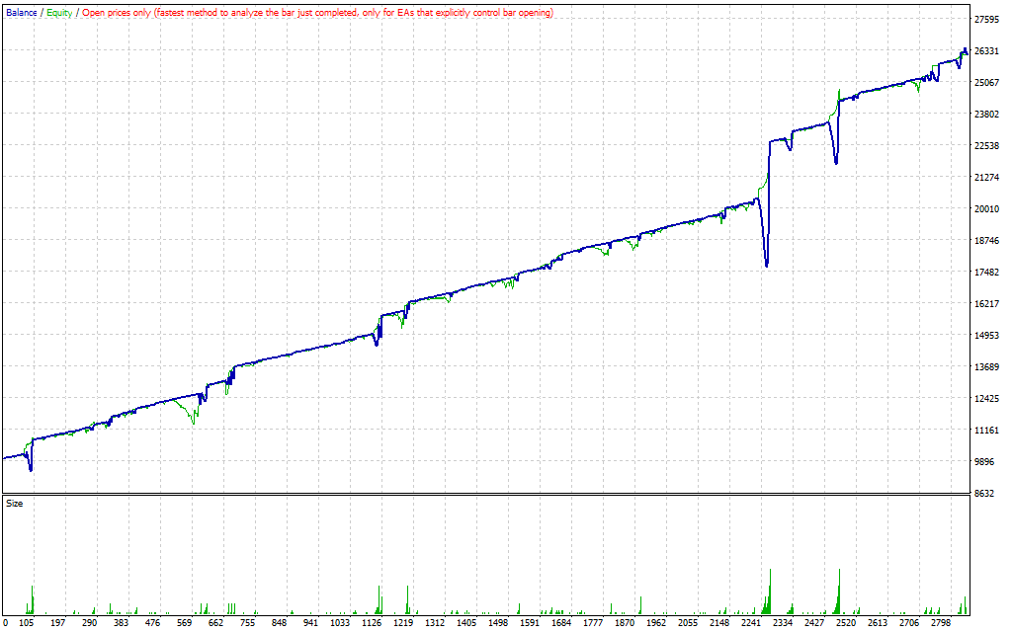Click the green equity dip above the 569 marker
The height and width of the screenshot is (632, 1012).
click(x=194, y=422)
